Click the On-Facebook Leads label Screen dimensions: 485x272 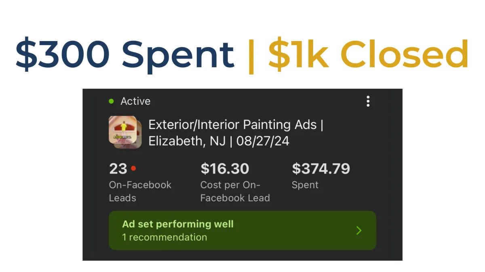click(x=140, y=191)
